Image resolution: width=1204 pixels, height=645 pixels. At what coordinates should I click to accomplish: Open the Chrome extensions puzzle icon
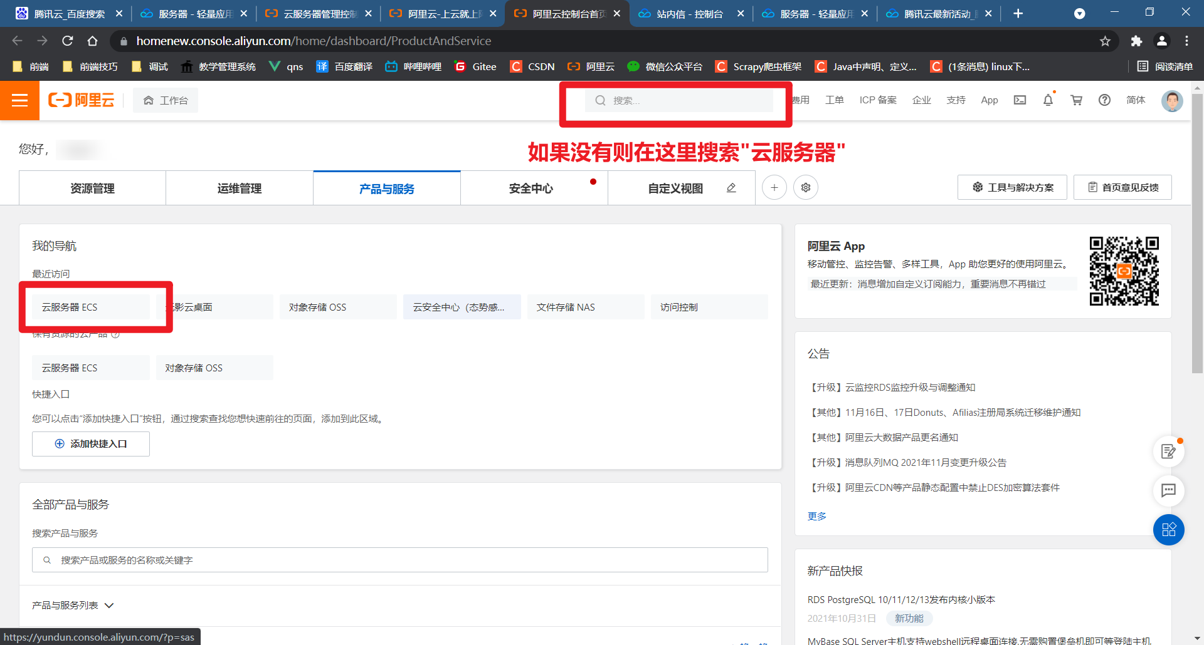click(1136, 41)
